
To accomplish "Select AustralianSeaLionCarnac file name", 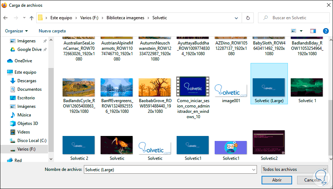I will tap(79, 51).
